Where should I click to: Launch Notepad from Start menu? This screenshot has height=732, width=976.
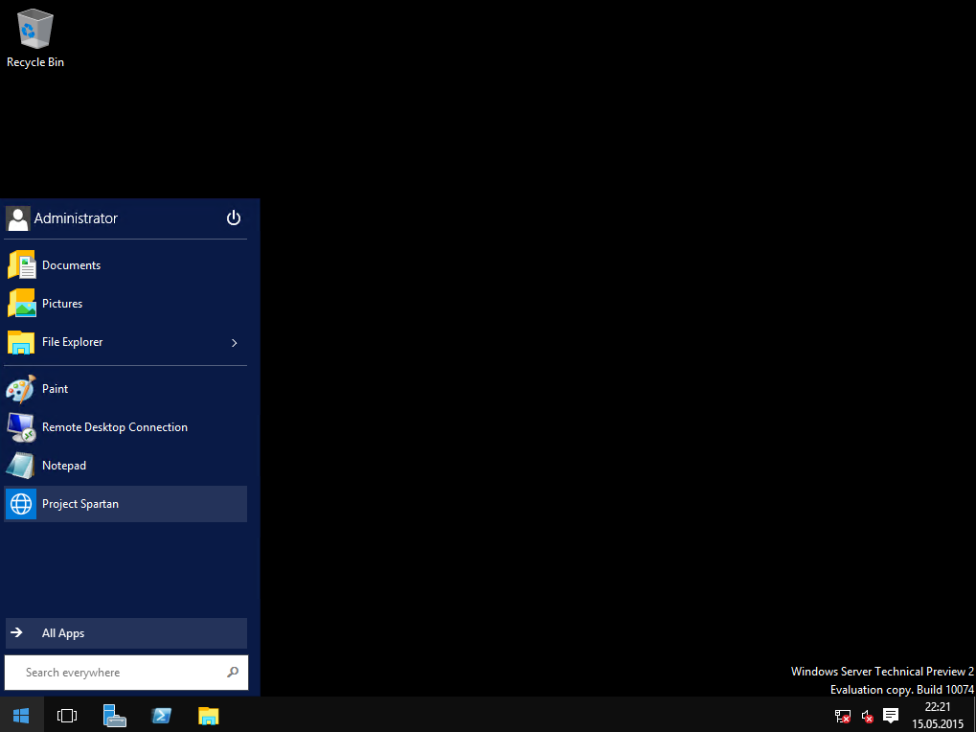coord(125,466)
